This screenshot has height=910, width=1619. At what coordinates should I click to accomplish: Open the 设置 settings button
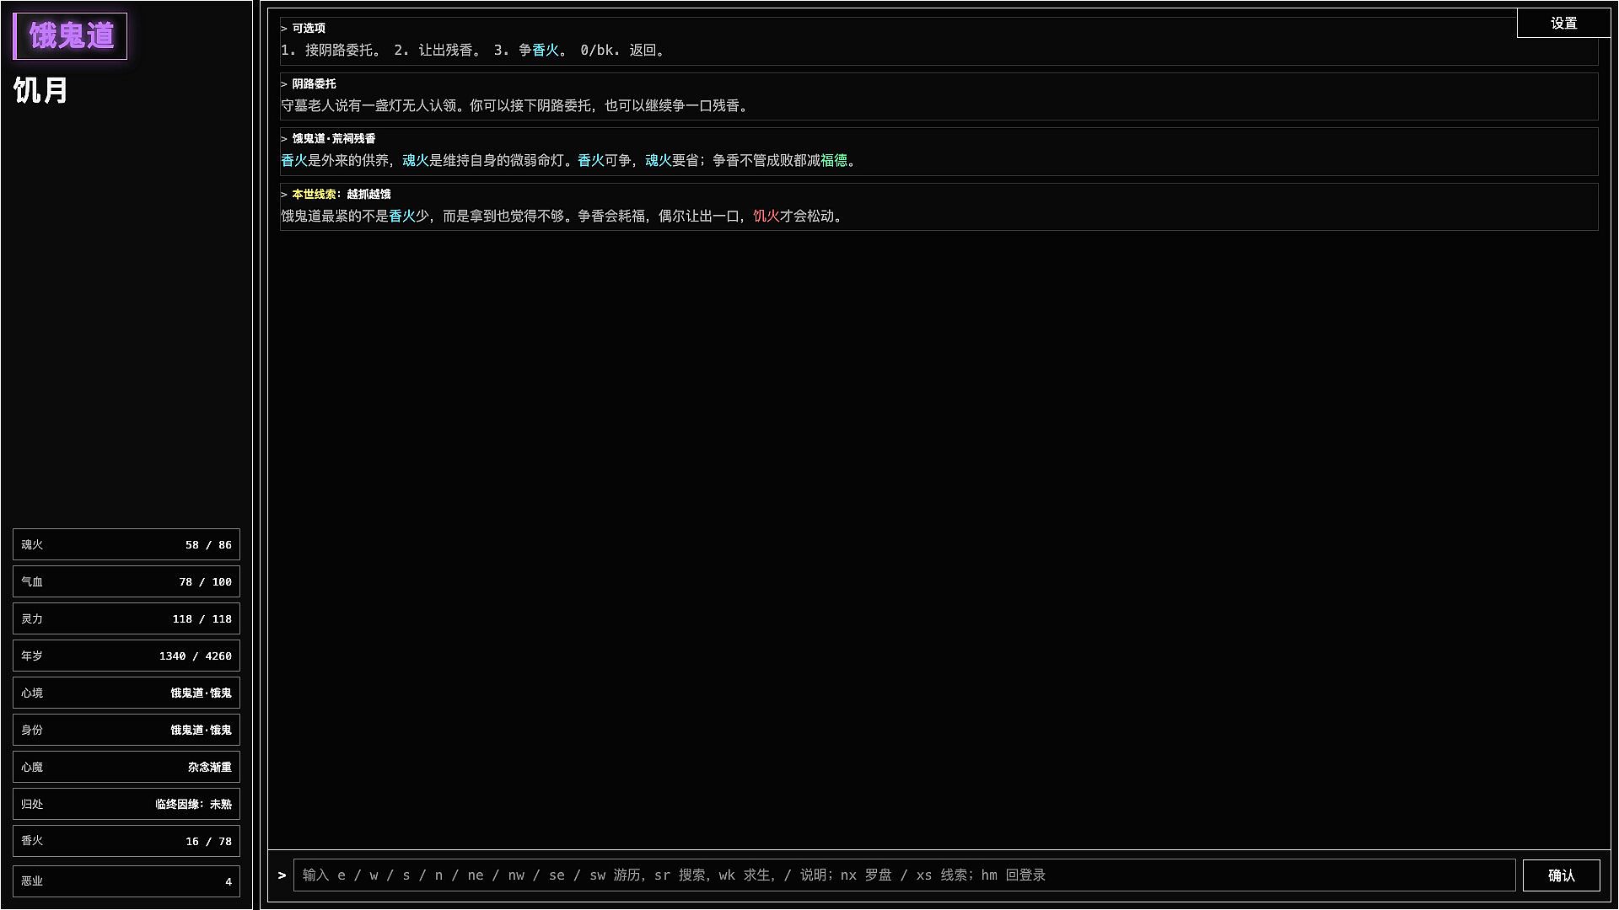point(1563,23)
